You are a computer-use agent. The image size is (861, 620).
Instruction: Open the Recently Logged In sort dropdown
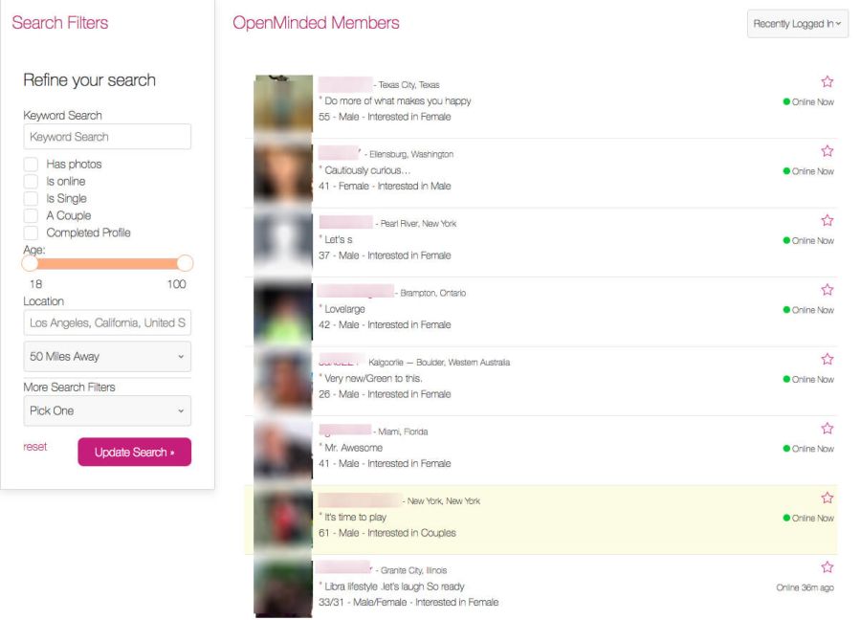(796, 23)
